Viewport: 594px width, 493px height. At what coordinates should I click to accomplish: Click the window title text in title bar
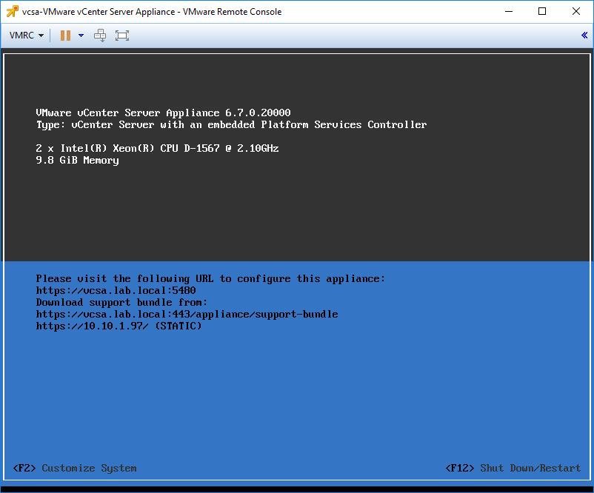pyautogui.click(x=152, y=12)
